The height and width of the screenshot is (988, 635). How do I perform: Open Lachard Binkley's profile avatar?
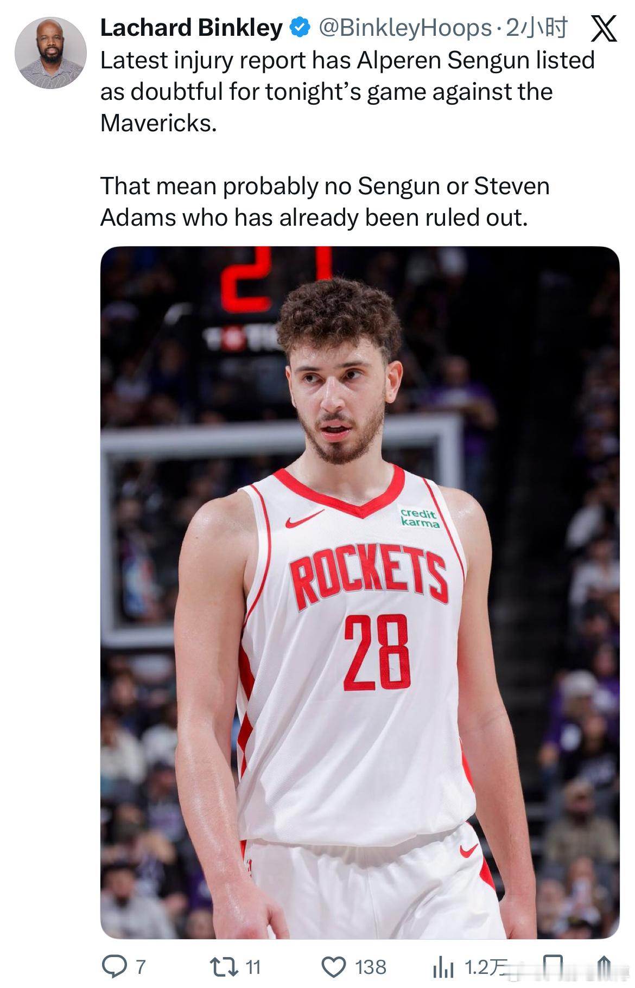coord(50,53)
